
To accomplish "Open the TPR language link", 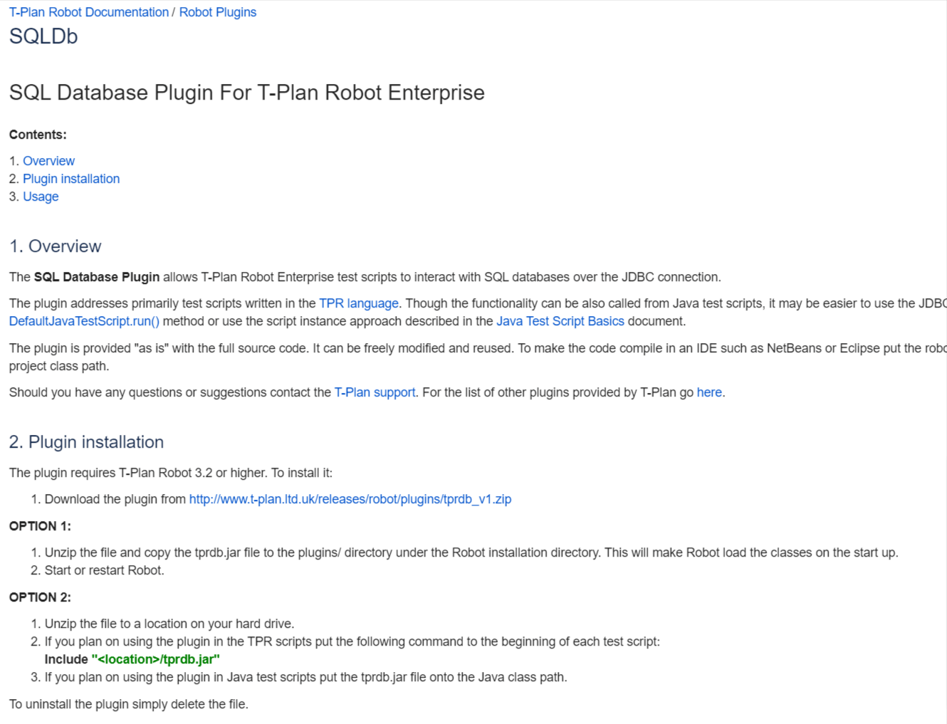I will point(358,303).
